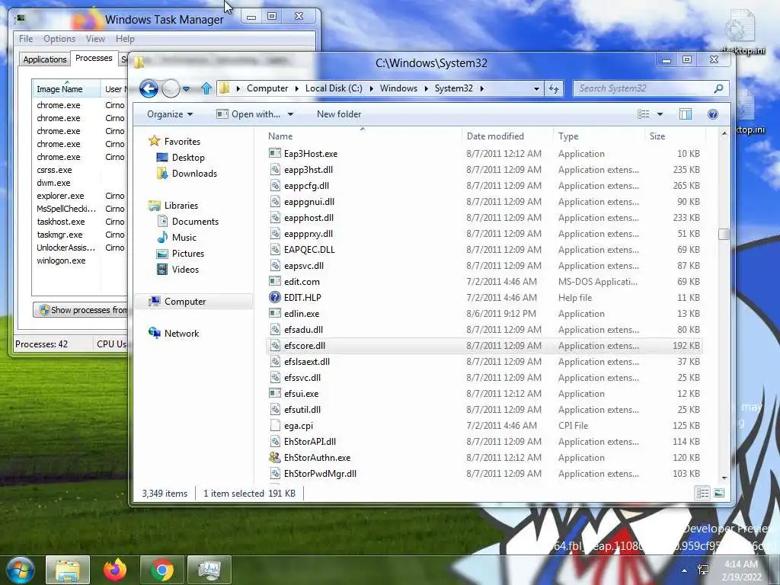
Task: Sort files by the Name column header
Action: click(363, 136)
